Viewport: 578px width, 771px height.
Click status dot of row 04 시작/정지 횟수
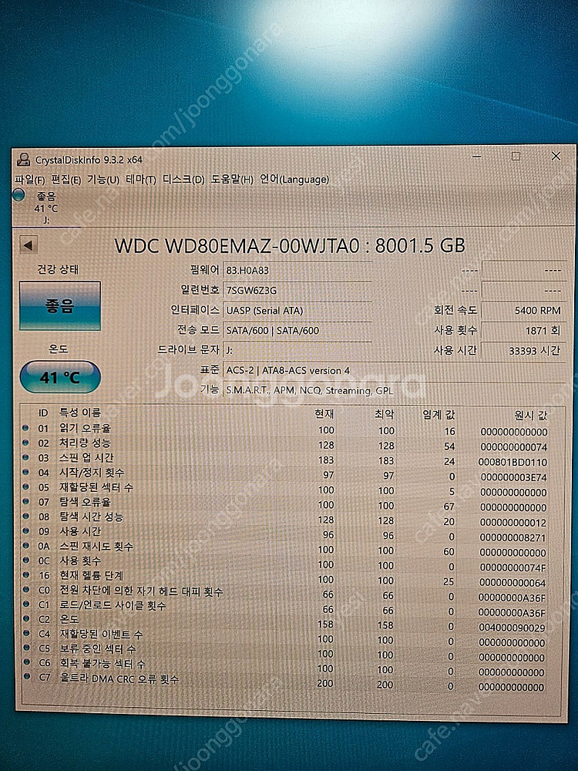click(25, 472)
